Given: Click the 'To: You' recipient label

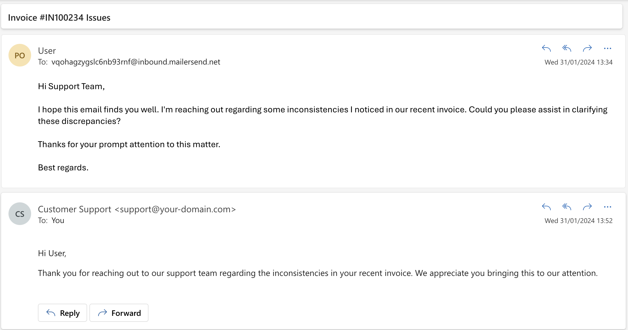Looking at the screenshot, I should 51,220.
